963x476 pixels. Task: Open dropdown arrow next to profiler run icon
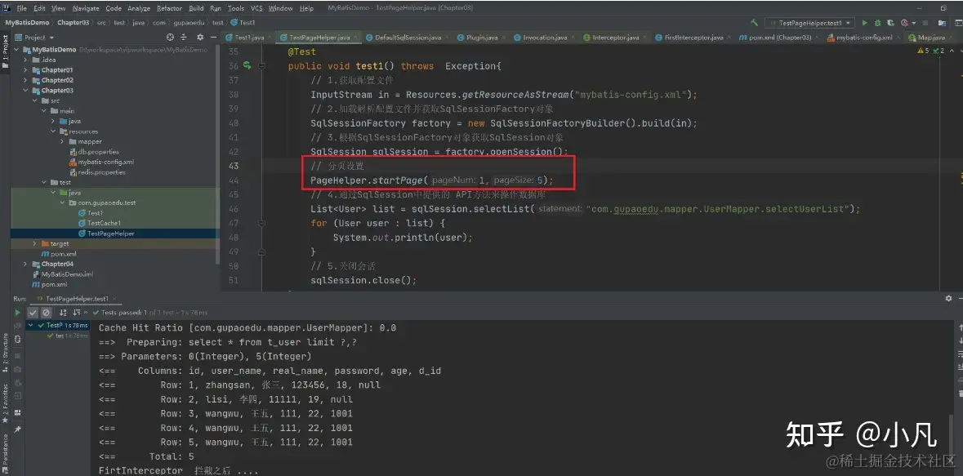(912, 23)
